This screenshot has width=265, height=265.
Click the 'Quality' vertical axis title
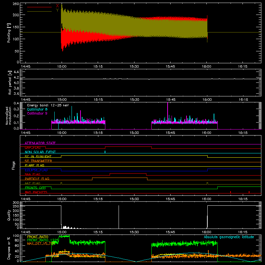[9, 215]
